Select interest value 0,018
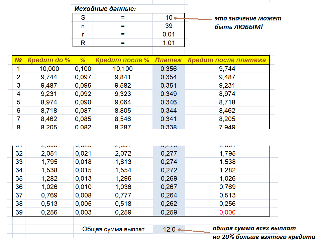 (x=84, y=162)
